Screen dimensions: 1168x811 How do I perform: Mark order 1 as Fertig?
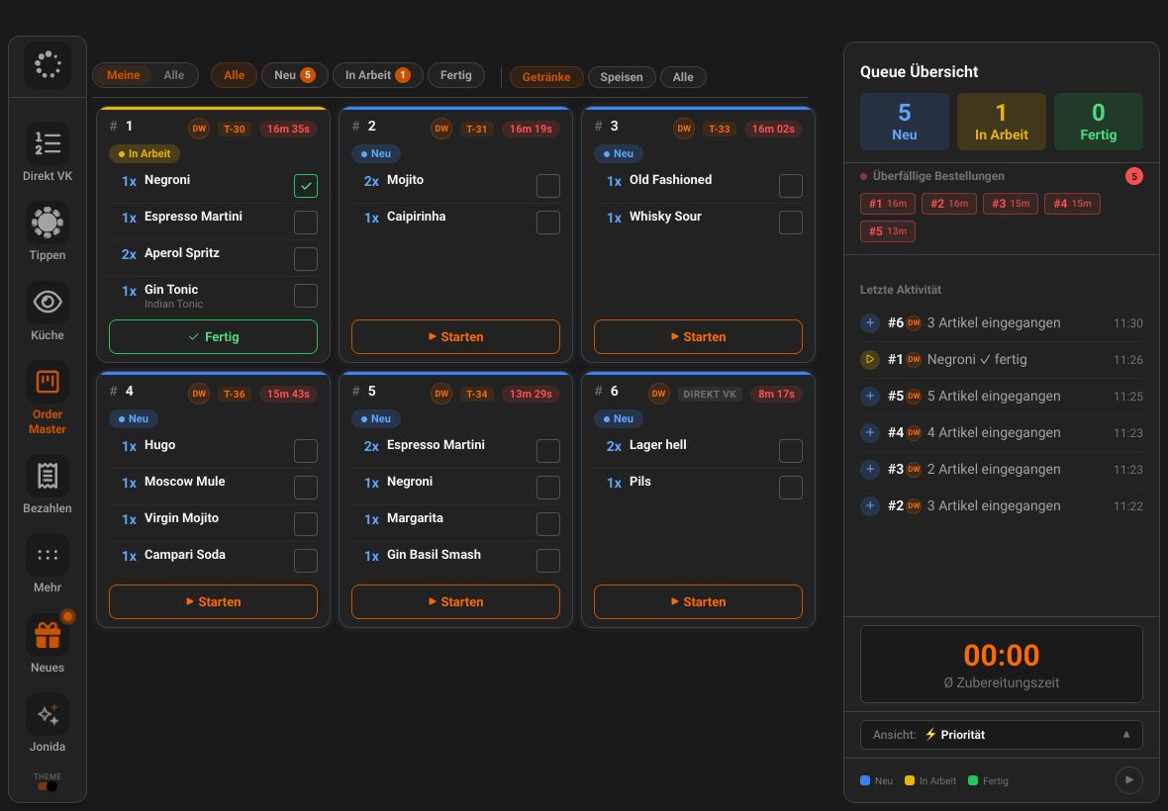pyautogui.click(x=213, y=337)
